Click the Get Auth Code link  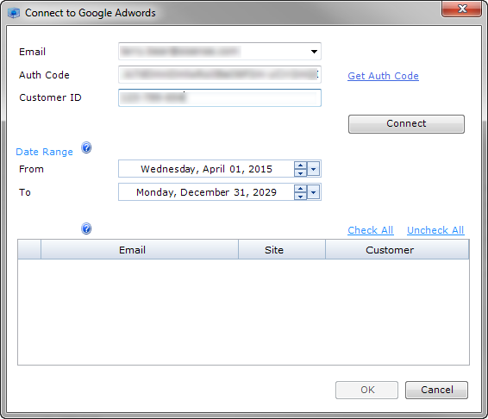point(383,76)
